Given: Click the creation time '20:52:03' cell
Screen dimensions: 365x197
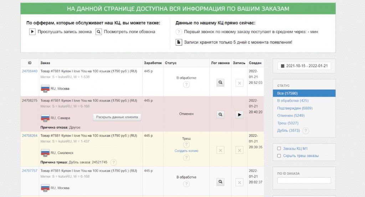Looking at the screenshot, I should tap(255, 83).
